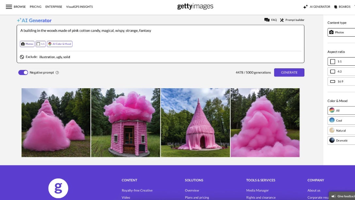355x200 pixels.
Task: Select the Dramatic color and mood swatch
Action: (341, 140)
